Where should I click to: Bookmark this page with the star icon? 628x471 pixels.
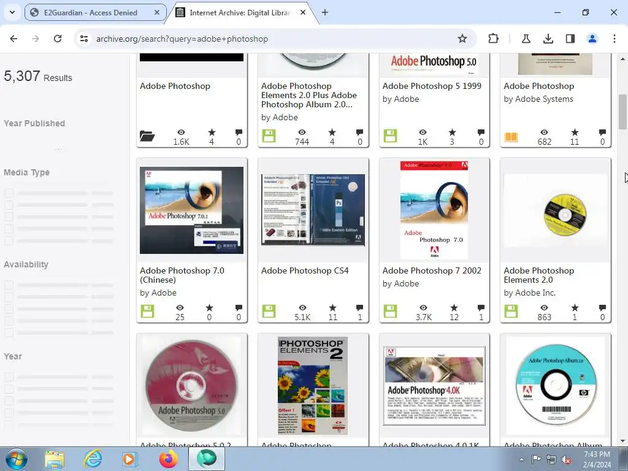point(462,39)
